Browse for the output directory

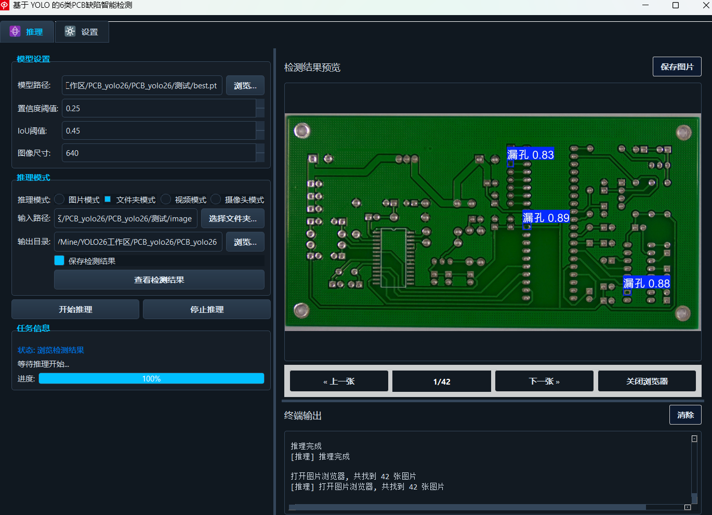245,242
